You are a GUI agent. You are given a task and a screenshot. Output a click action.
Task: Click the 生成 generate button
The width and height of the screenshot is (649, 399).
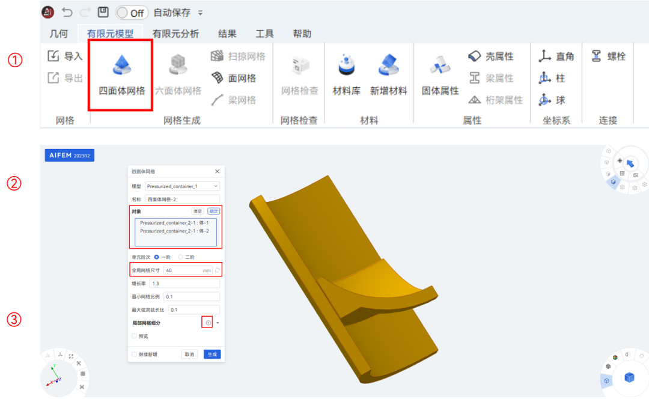[213, 354]
